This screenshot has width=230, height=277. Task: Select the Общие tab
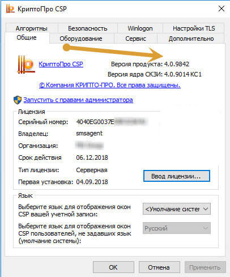click(x=27, y=37)
